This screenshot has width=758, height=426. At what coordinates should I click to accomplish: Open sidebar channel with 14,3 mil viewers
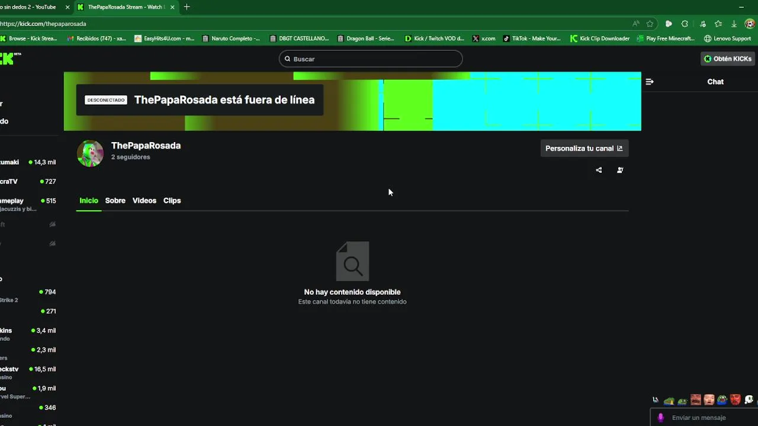[28, 162]
